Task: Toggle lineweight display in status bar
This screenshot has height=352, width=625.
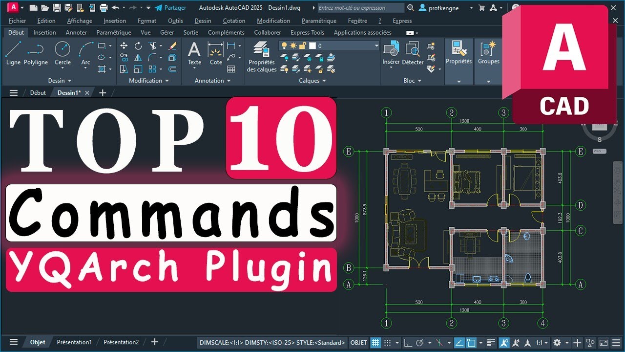Action: tap(492, 343)
